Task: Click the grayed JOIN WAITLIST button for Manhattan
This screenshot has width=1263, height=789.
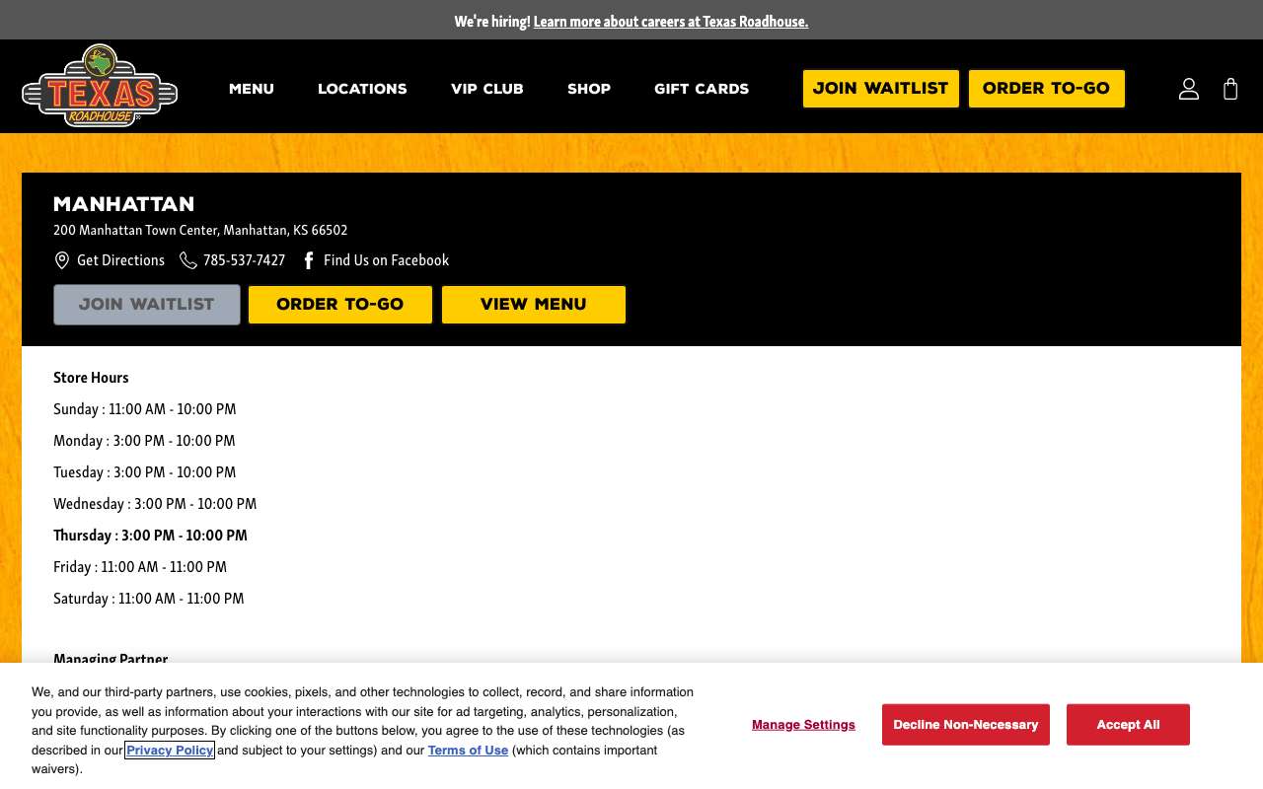Action: click(147, 305)
